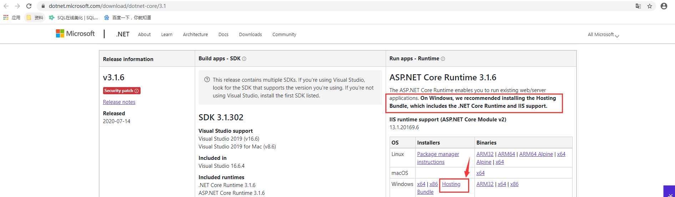Open the apps grid icon in bookmarks bar
The height and width of the screenshot is (197, 675).
6,17
